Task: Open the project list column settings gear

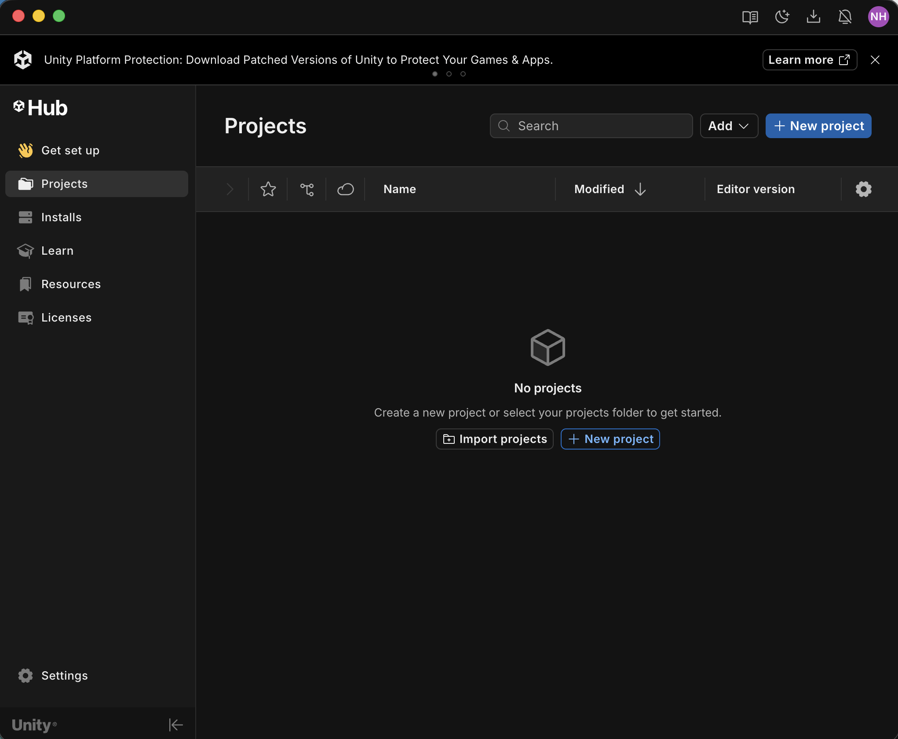Action: coord(863,189)
